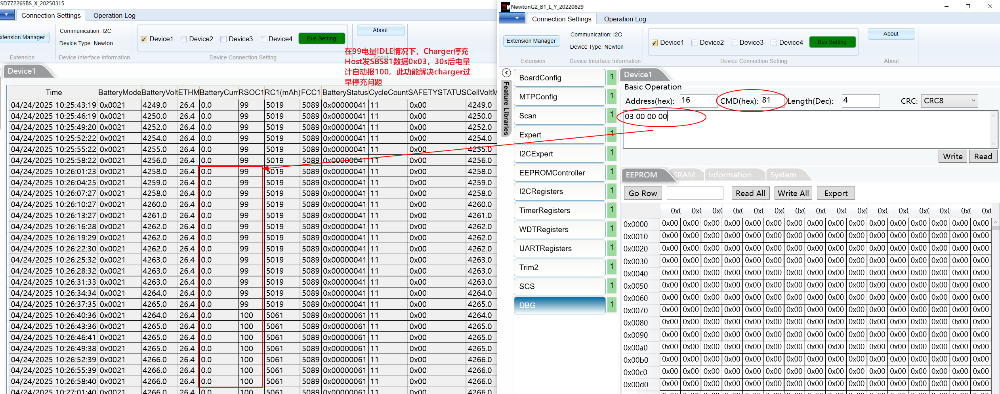The height and width of the screenshot is (394, 1000).
Task: Open the blue application menu dropdown in SD77226SBS window
Action: click(7, 15)
